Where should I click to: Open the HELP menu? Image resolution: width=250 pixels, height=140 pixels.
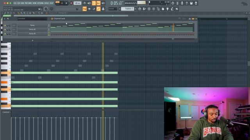click(52, 3)
